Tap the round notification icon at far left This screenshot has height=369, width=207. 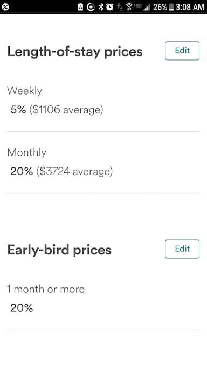5,7
